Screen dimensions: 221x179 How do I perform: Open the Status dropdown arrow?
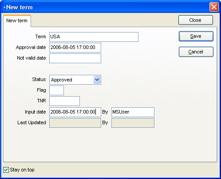(97, 80)
